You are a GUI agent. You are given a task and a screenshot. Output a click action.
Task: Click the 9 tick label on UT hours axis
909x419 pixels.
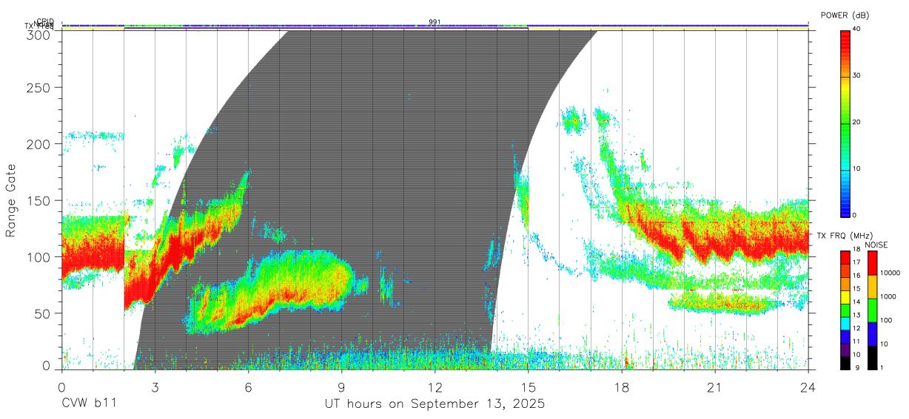pos(342,387)
